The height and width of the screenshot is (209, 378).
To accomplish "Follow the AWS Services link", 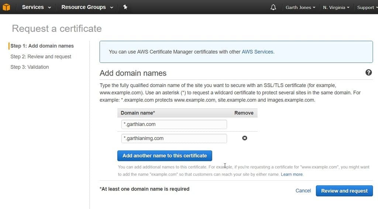I will [257, 52].
